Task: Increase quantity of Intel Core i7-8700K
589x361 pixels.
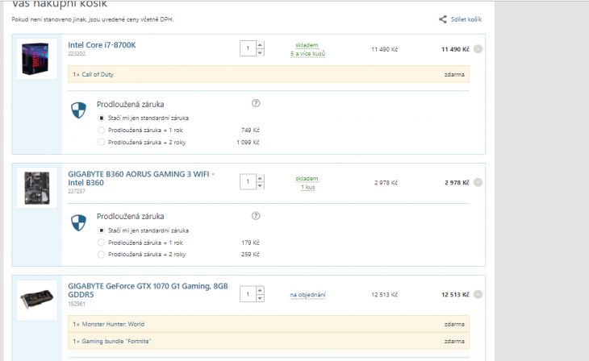Action: coord(260,44)
